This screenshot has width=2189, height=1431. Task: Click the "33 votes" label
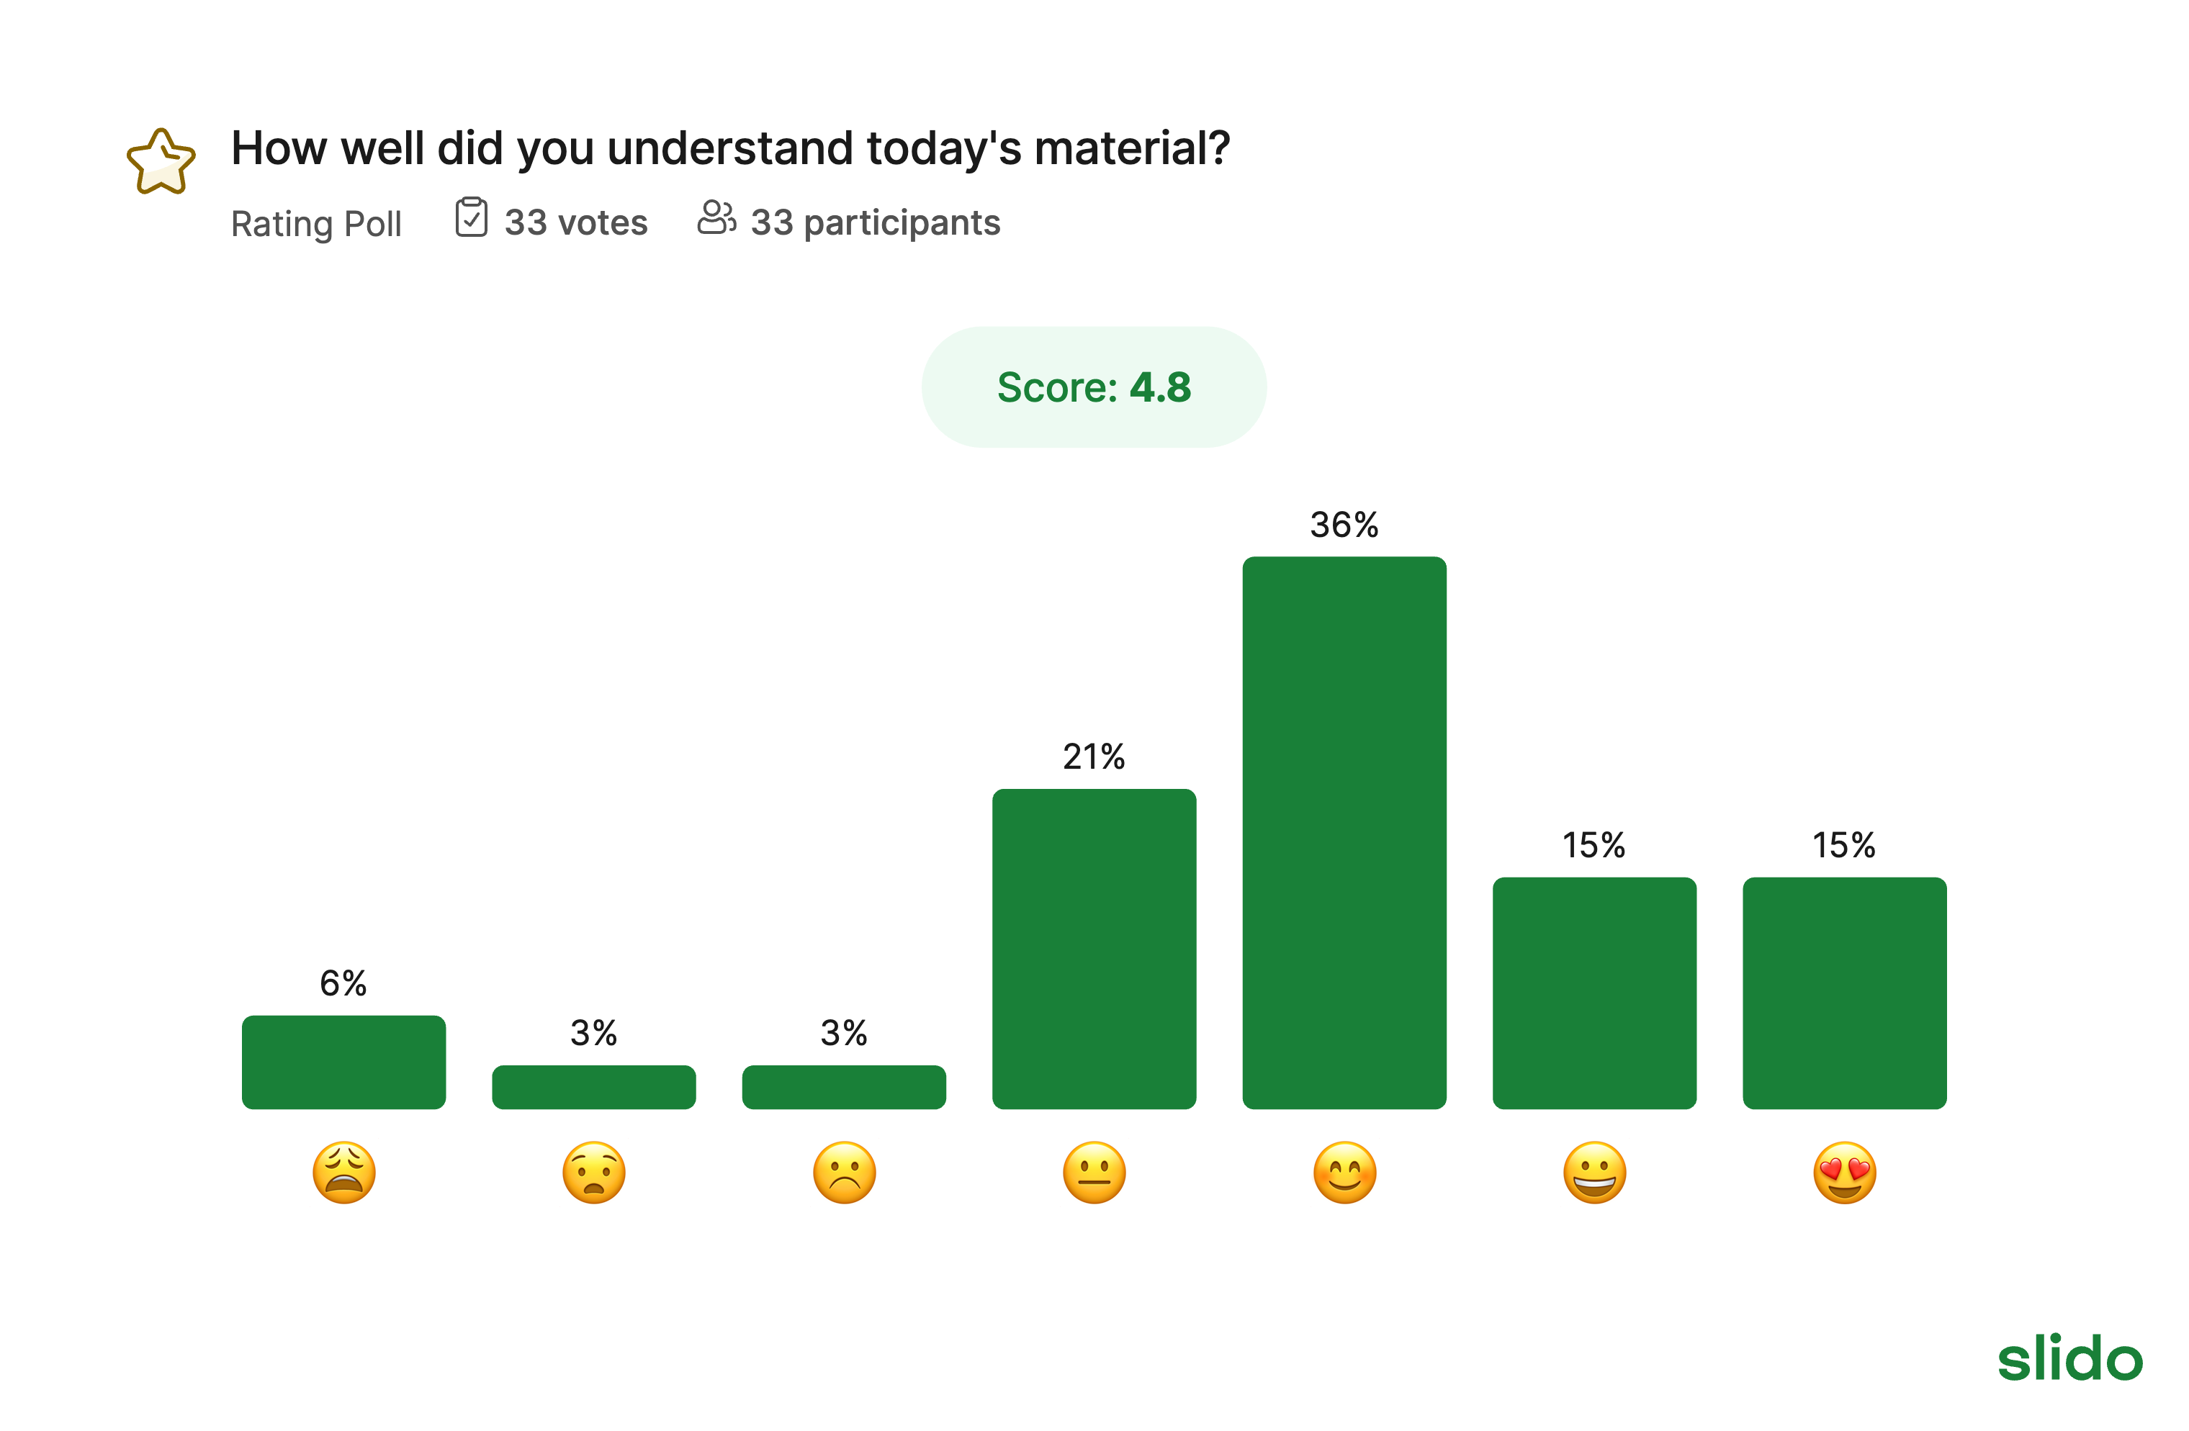[x=576, y=222]
